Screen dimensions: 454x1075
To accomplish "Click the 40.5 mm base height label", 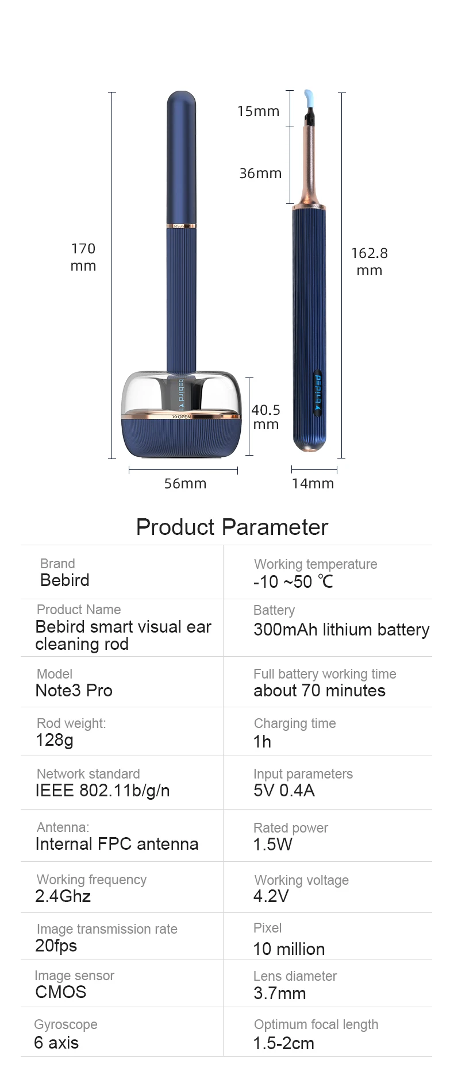I will click(x=266, y=417).
